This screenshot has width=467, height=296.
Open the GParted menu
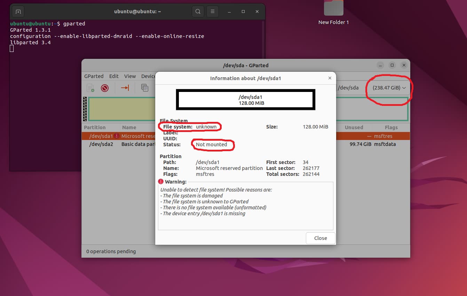tap(94, 76)
